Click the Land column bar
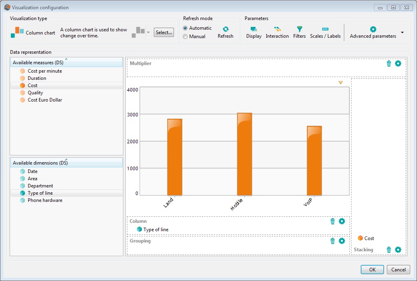Viewport: 417px width, 281px height. 175,157
